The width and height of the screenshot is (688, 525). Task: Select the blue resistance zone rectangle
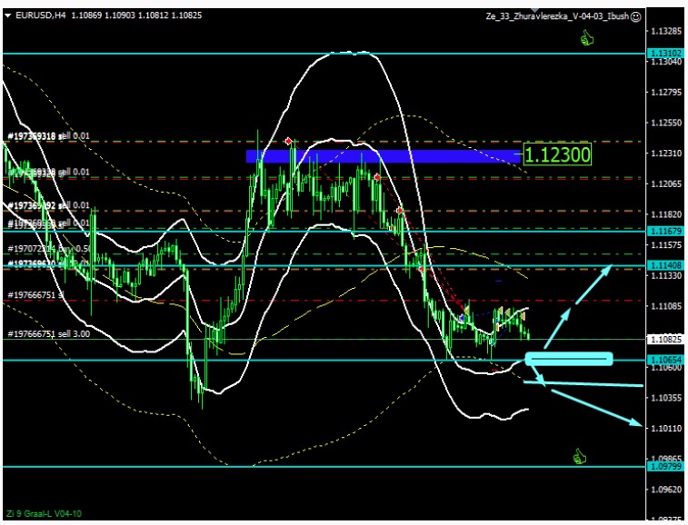click(382, 156)
